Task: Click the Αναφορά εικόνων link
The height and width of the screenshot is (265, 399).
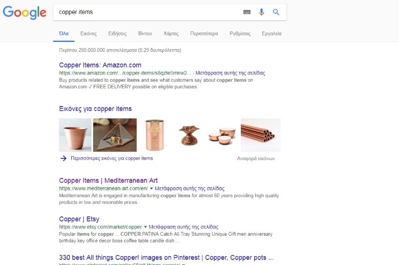Action: click(256, 158)
